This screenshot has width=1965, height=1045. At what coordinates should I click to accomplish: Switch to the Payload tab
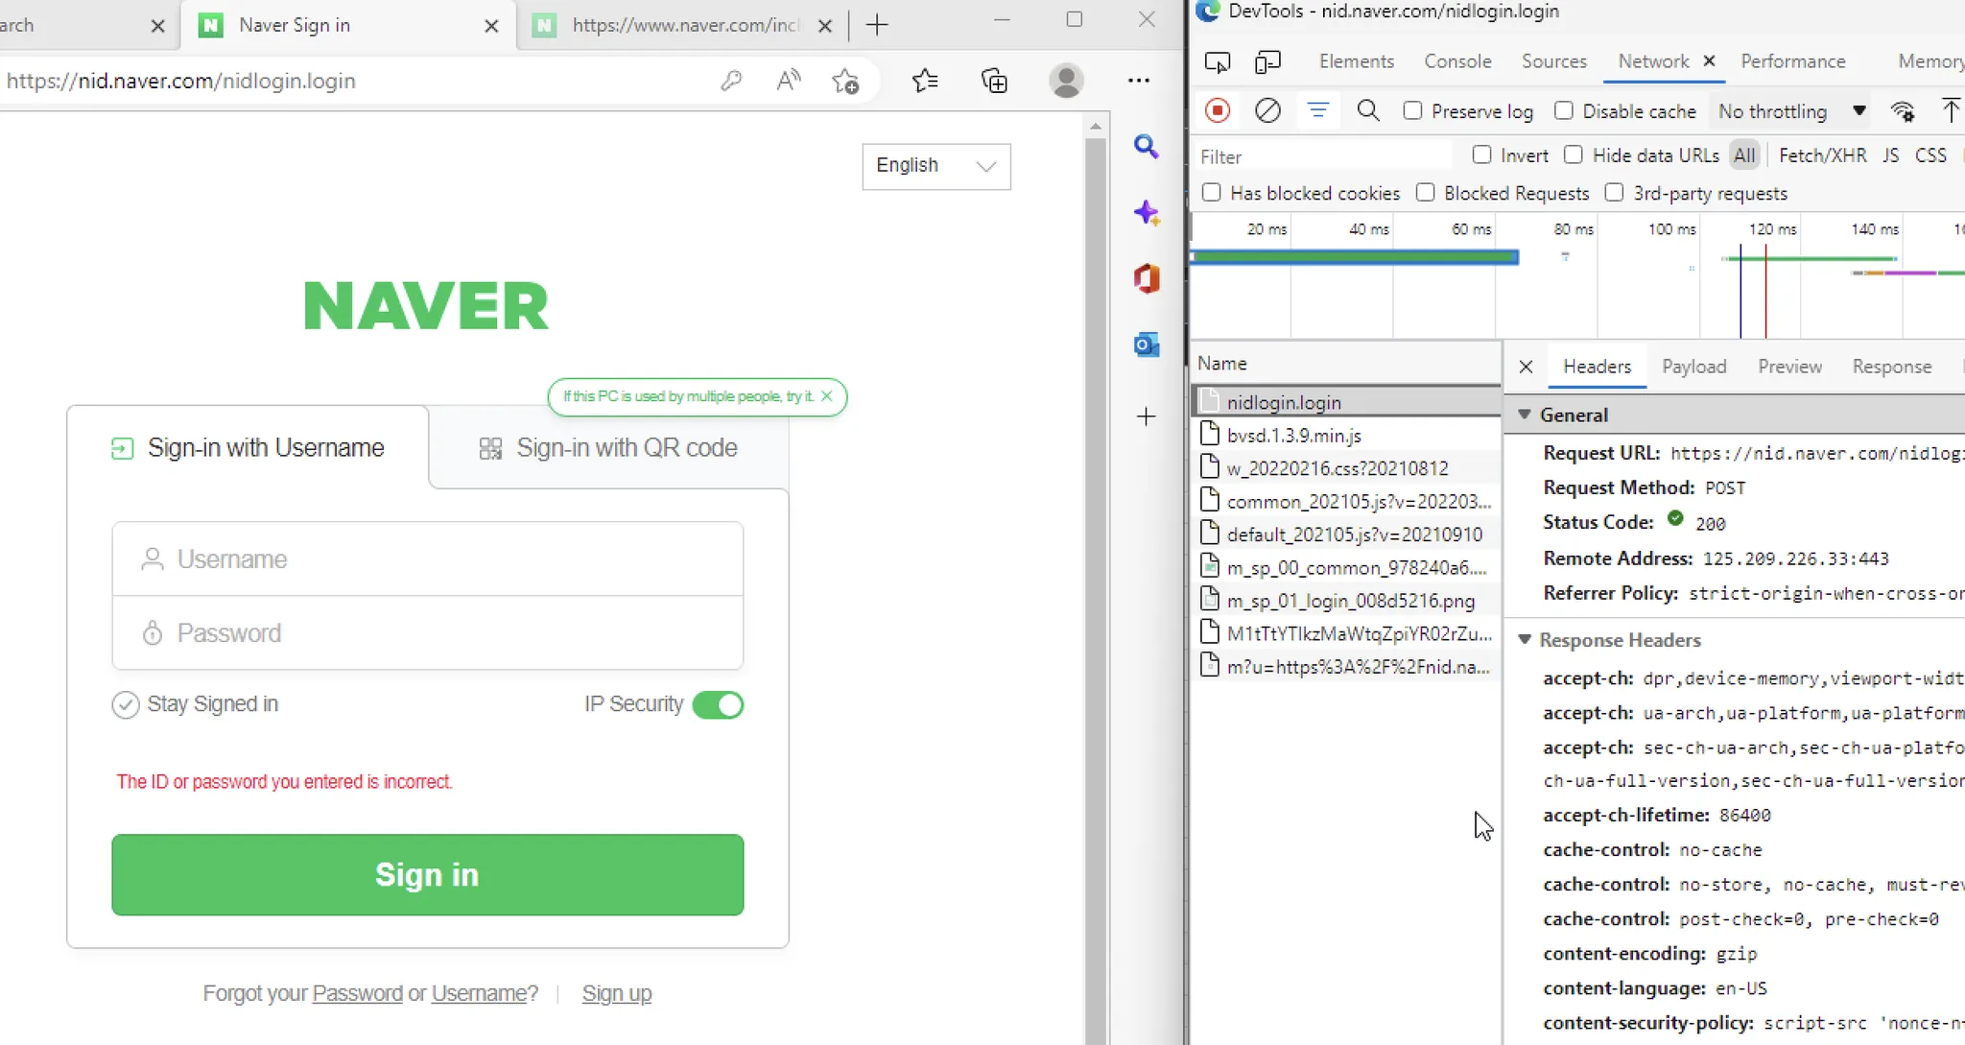click(1693, 367)
